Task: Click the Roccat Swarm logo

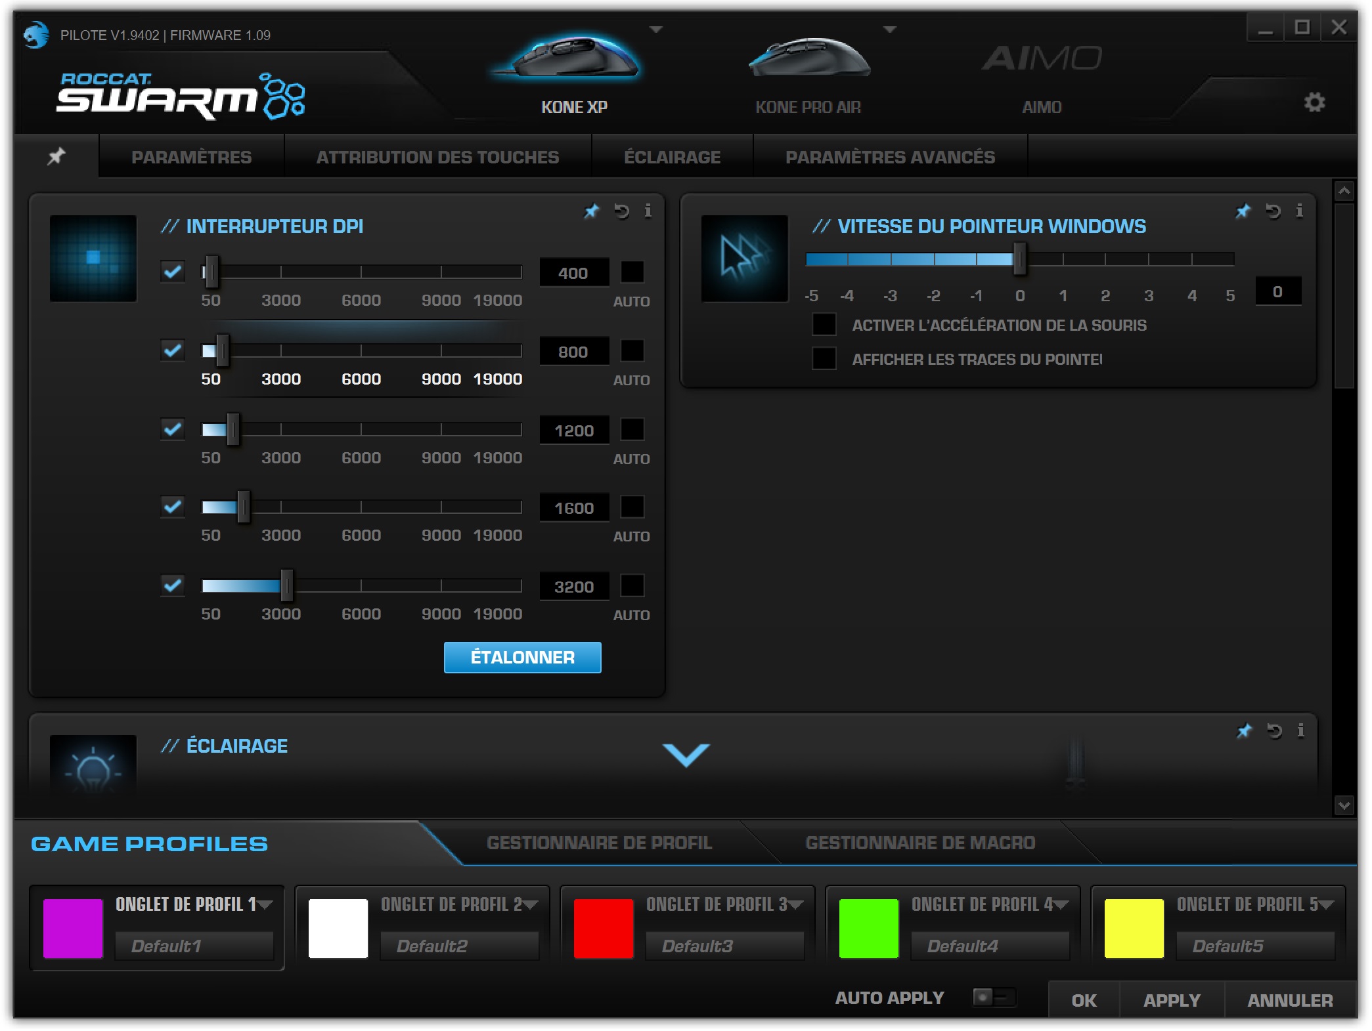Action: (180, 96)
